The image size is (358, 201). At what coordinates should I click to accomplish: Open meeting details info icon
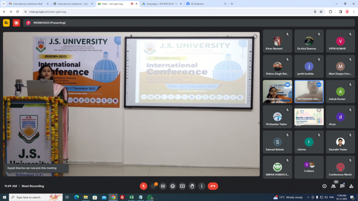click(x=324, y=186)
